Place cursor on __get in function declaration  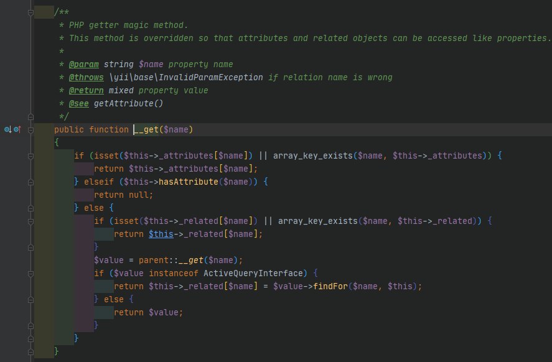pos(146,130)
